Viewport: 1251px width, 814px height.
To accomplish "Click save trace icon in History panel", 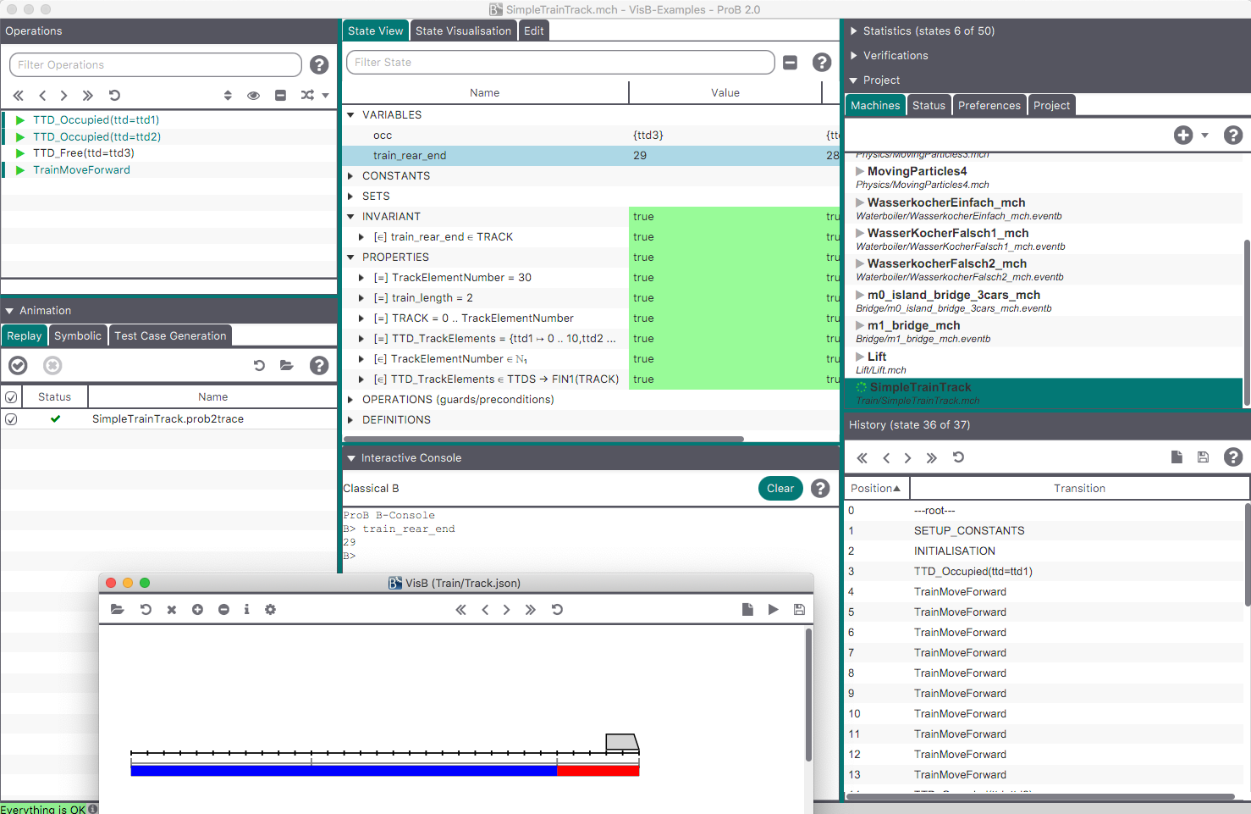I will point(1203,457).
